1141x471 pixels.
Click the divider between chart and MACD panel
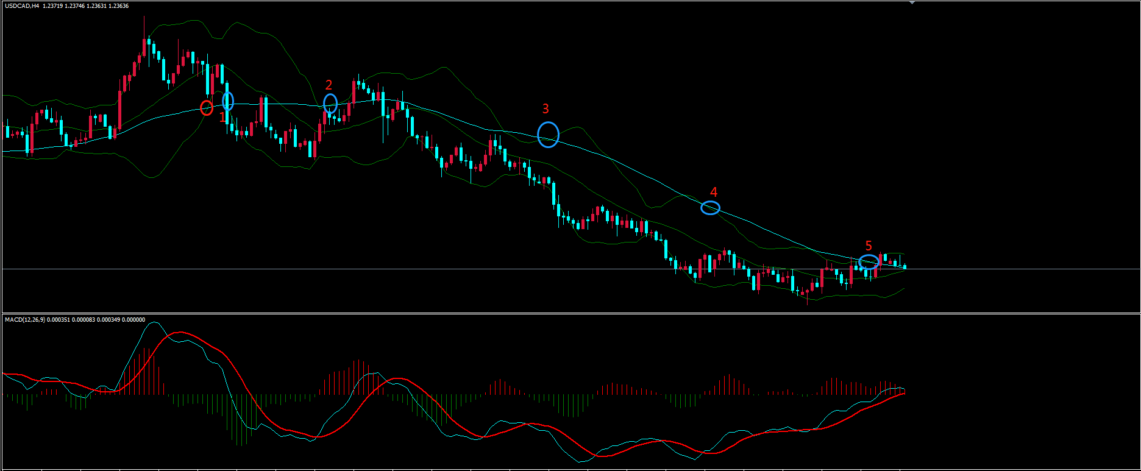[570, 313]
